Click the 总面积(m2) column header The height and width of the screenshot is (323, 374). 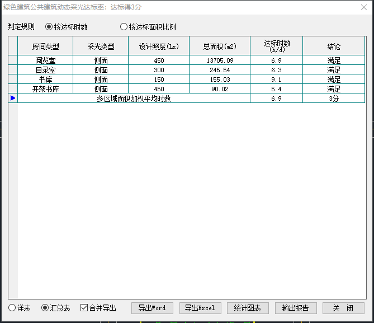[x=220, y=46]
